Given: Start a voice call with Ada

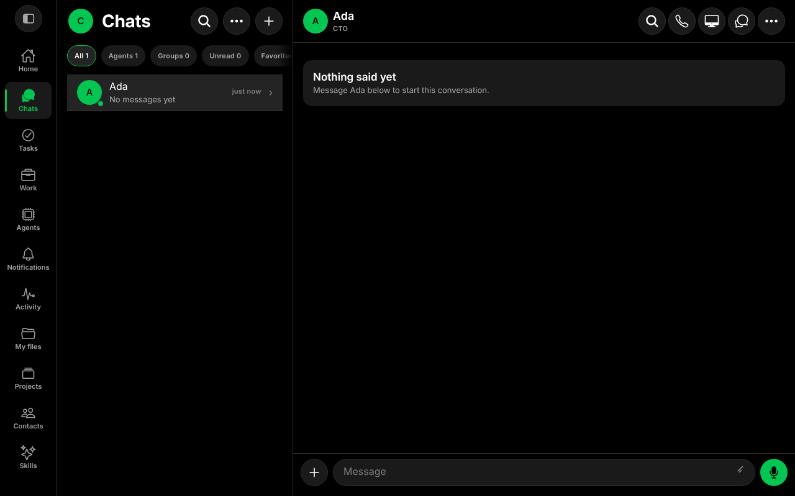Looking at the screenshot, I should (682, 21).
